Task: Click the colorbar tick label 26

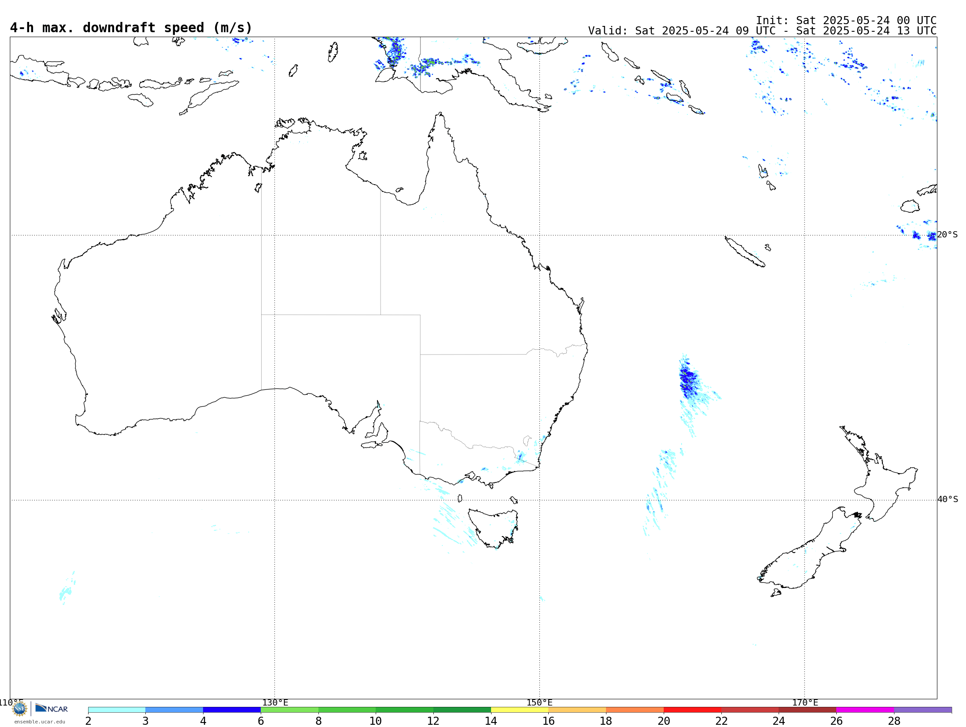Action: click(x=836, y=721)
